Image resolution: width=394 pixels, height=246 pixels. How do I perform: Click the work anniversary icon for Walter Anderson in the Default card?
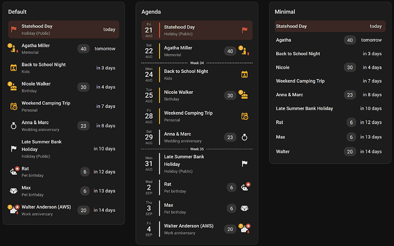coord(14,210)
